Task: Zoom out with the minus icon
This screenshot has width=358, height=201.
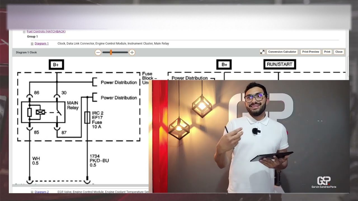Action: point(98,52)
